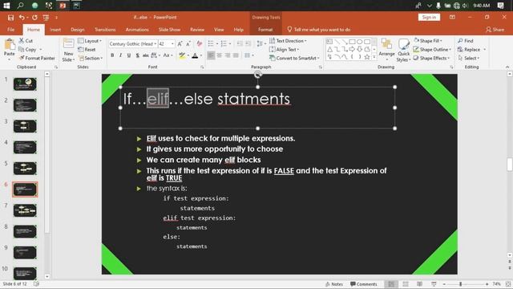
Task: Fit slide to current window
Action: coord(508,284)
